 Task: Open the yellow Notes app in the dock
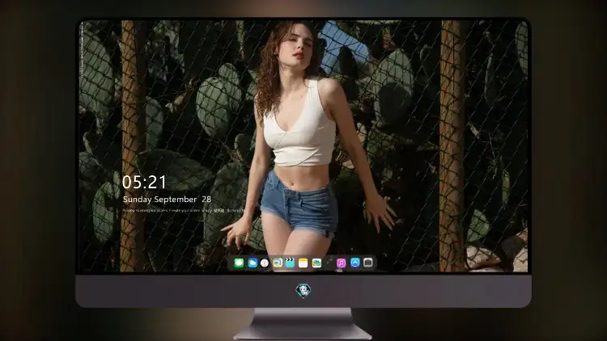[x=303, y=263]
